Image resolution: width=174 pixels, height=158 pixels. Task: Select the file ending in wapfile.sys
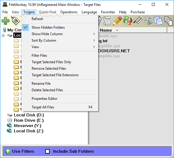pos(109,56)
